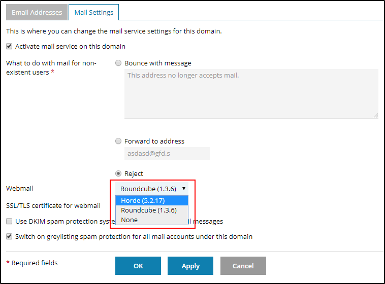Select the Mail Settings tab

point(93,12)
